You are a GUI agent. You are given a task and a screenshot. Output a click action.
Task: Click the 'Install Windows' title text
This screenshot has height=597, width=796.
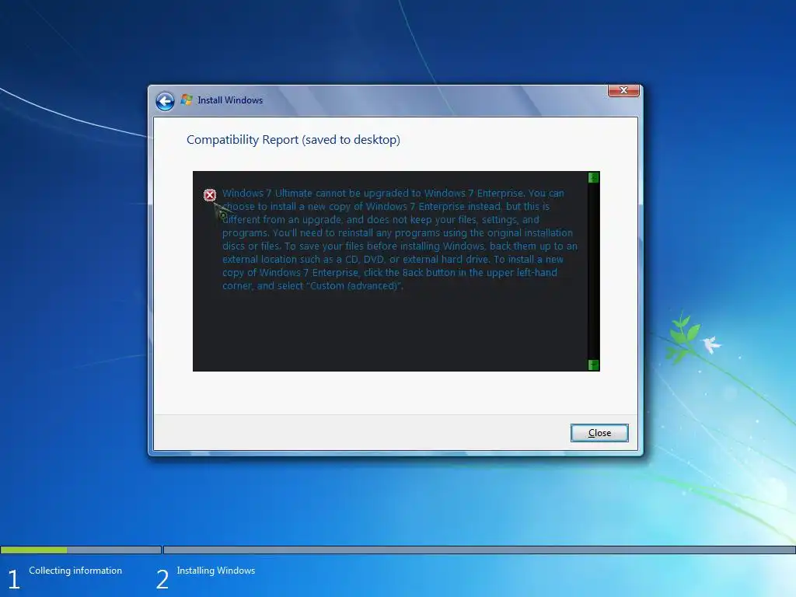[x=230, y=100]
